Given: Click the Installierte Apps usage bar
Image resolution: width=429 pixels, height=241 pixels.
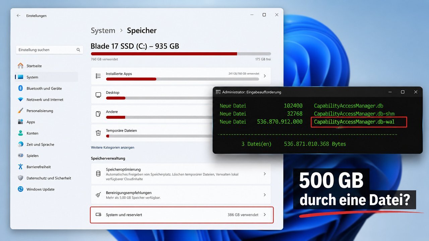Looking at the screenshot, I should 182,79.
